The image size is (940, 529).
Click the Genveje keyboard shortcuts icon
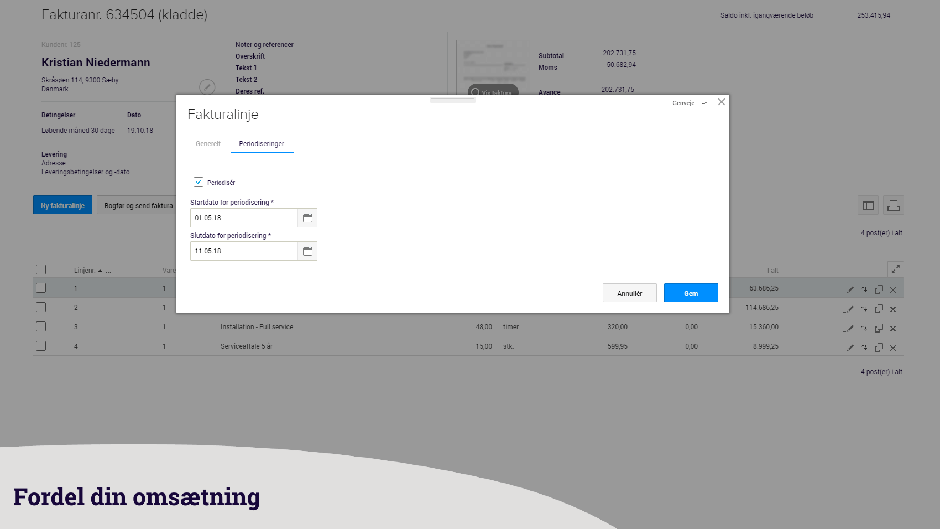pos(704,103)
